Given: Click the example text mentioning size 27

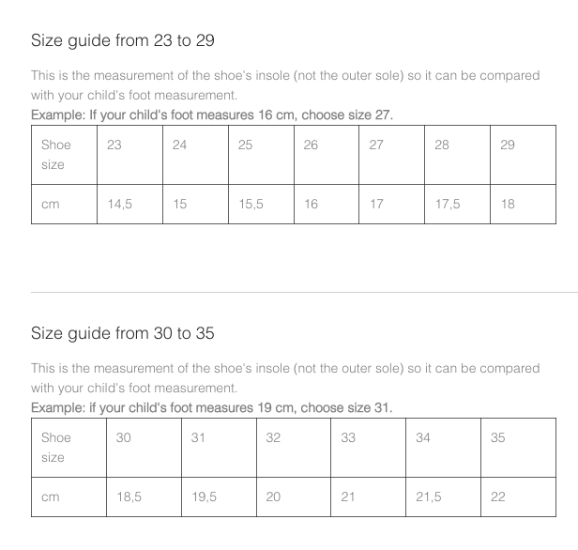Looking at the screenshot, I should click(x=212, y=115).
